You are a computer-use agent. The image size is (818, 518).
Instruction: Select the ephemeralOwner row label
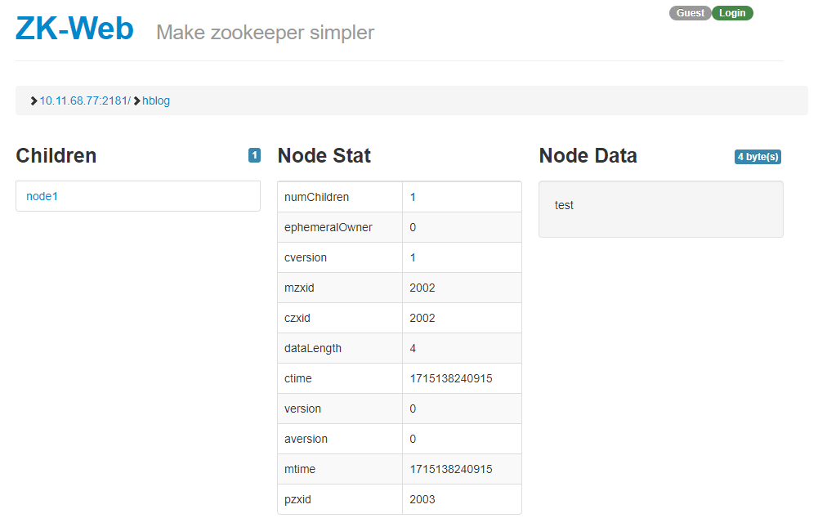coord(328,227)
